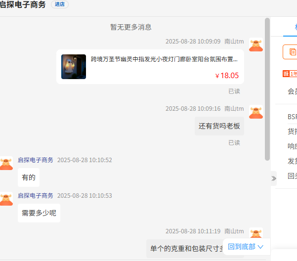This screenshot has width=297, height=261.
Task: Click 启探电子商务 avatar next to 需要多少呢
Action: tap(6, 199)
